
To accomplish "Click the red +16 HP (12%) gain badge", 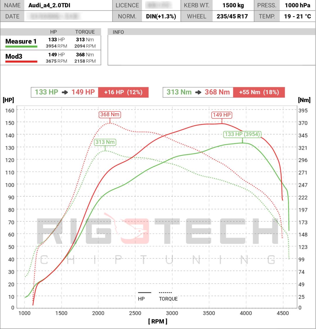I will point(123,92).
